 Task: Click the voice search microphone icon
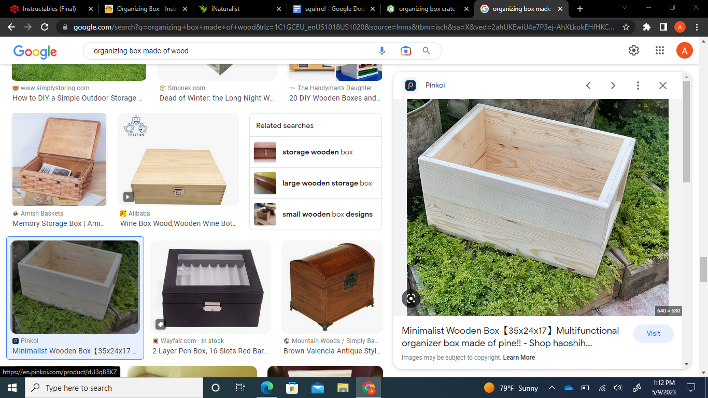tap(382, 50)
